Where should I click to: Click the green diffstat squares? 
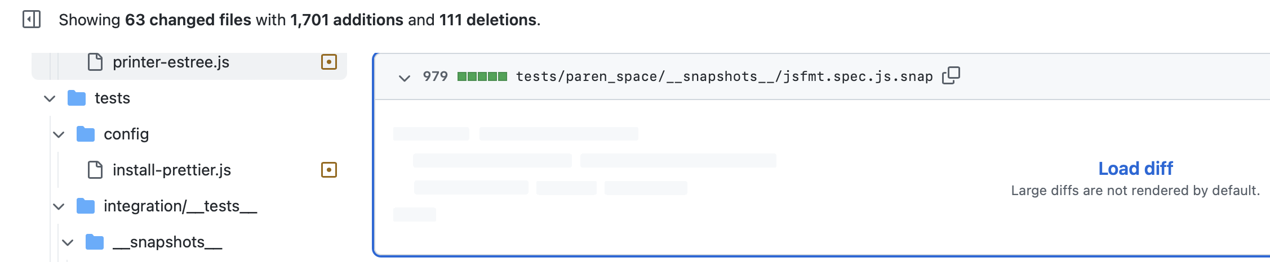click(482, 76)
